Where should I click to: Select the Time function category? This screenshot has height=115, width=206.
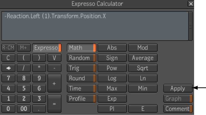pos(81,89)
